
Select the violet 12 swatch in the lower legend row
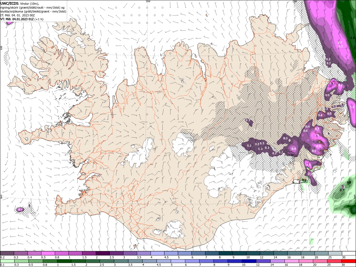tap(263, 261)
